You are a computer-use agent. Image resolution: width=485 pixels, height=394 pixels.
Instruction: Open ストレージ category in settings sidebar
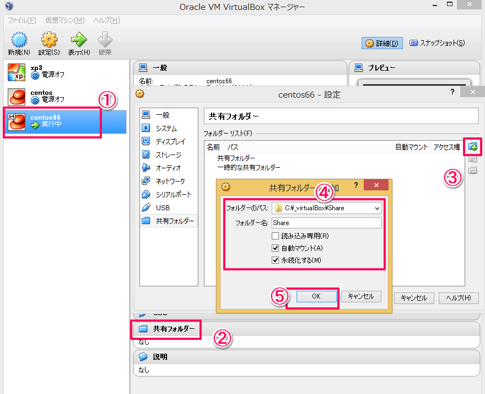169,155
